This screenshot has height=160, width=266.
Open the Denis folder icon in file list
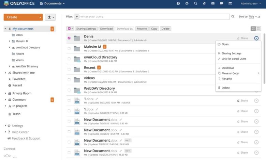tap(77, 38)
